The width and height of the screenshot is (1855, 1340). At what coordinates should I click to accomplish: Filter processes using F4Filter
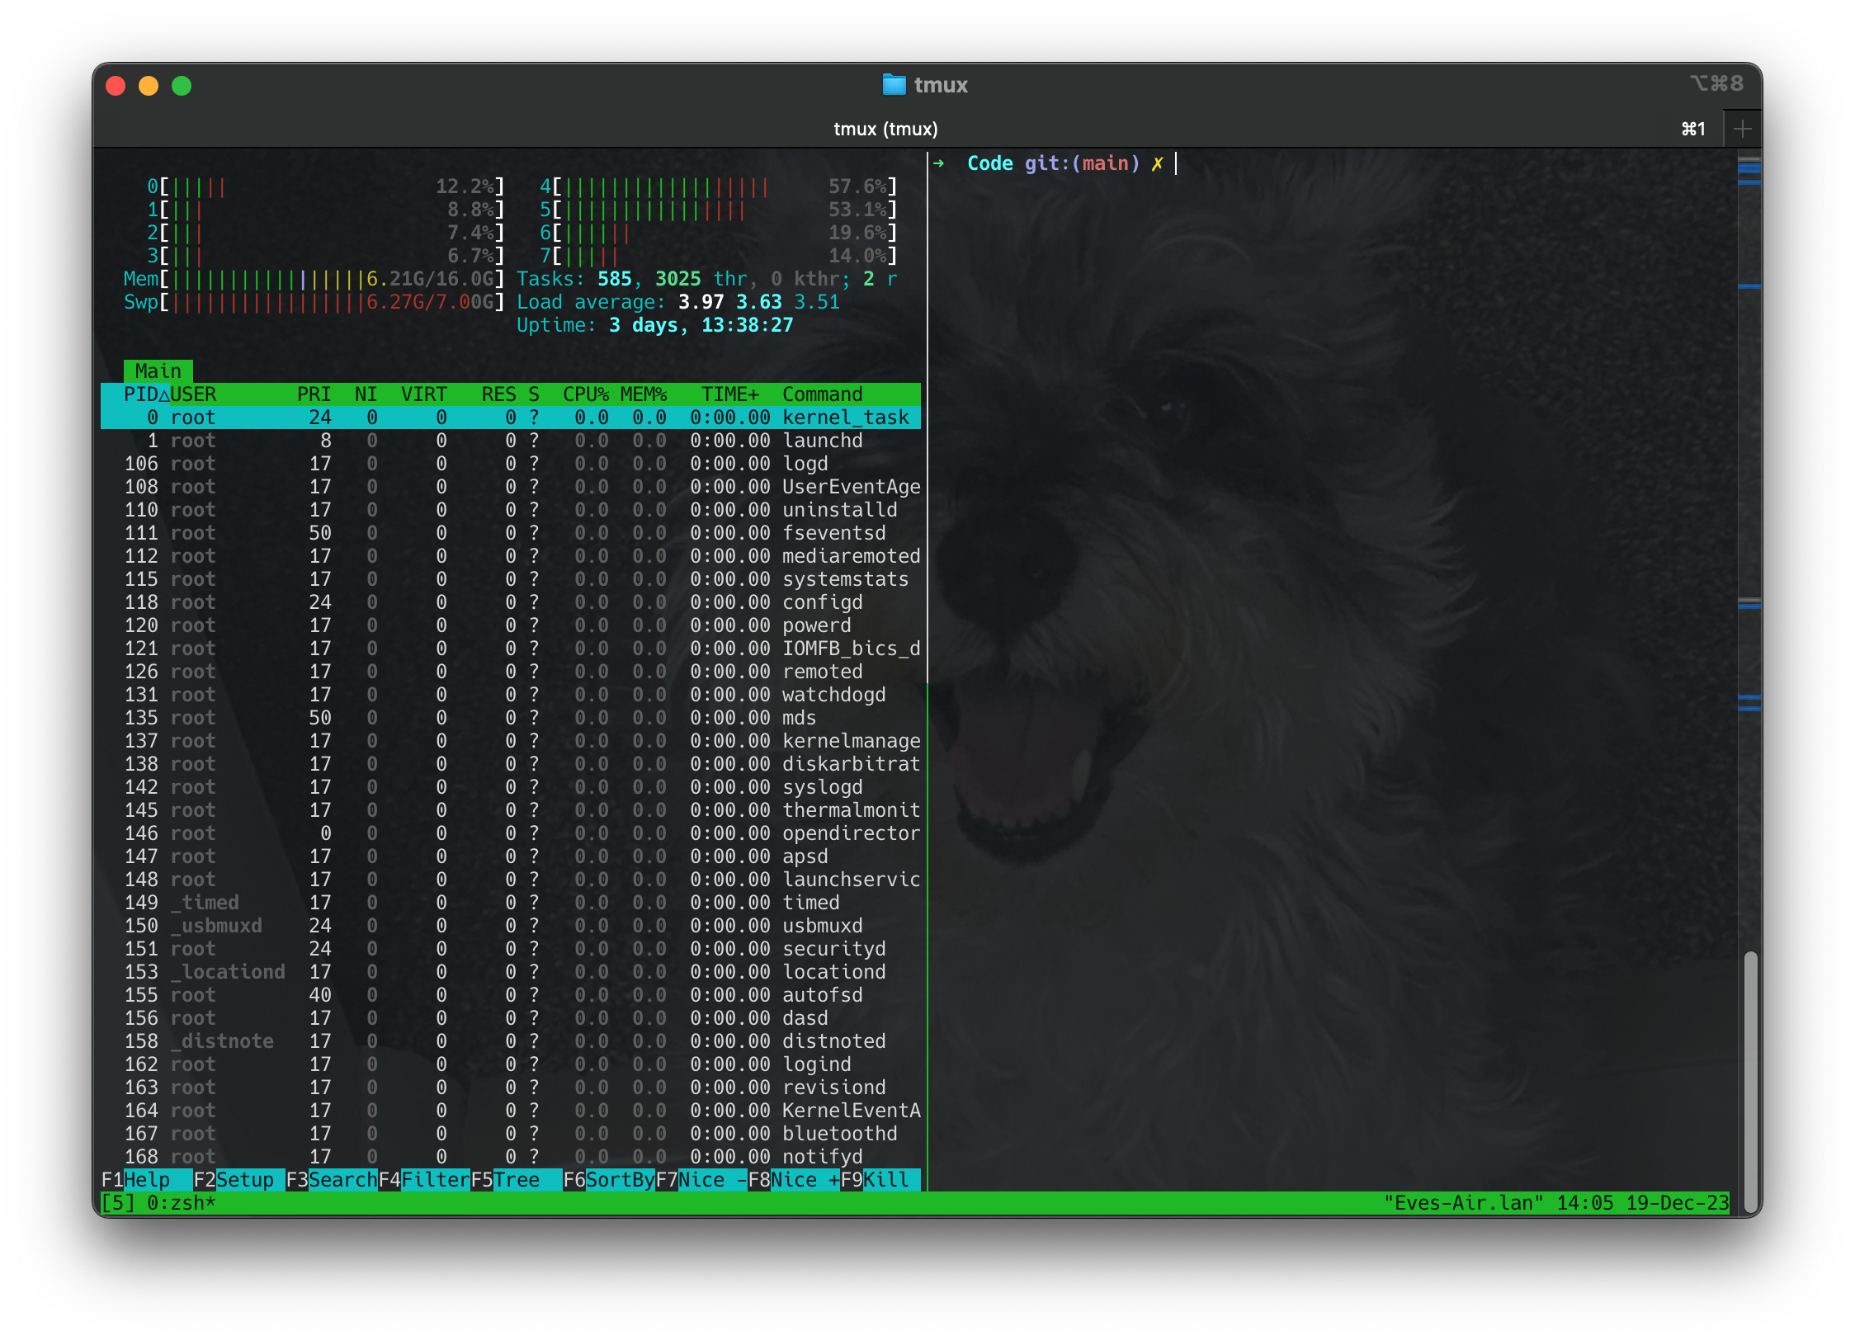coord(425,1180)
